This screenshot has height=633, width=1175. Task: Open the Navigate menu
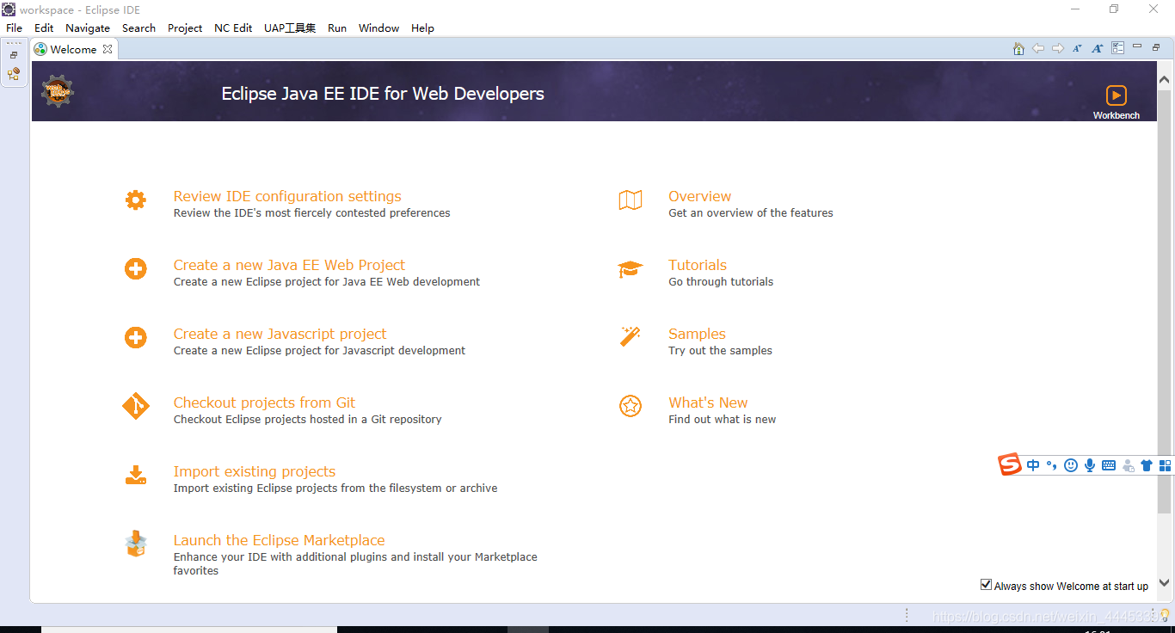click(x=88, y=28)
